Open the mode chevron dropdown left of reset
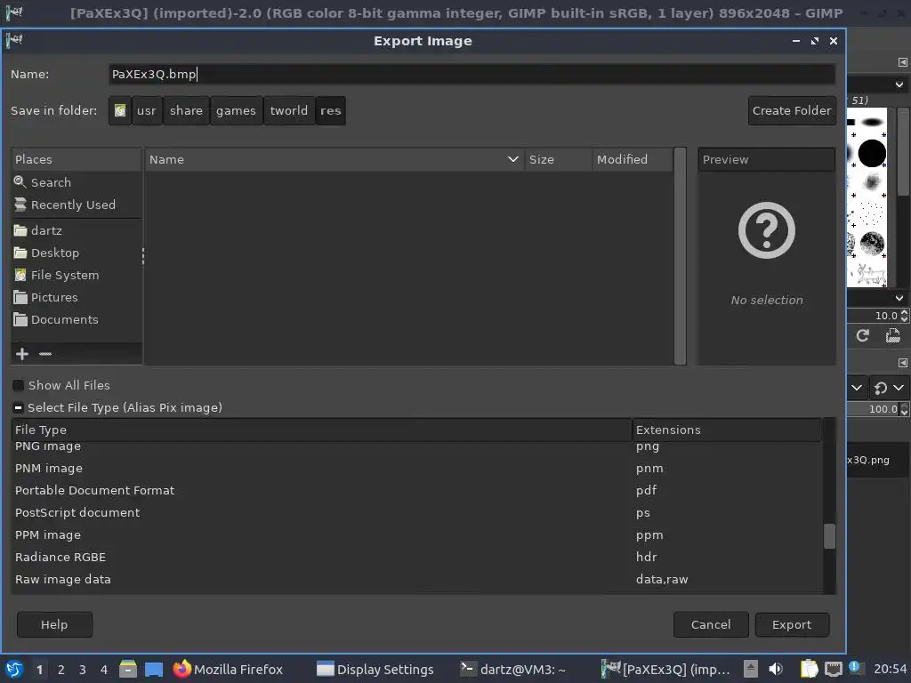 coord(857,388)
